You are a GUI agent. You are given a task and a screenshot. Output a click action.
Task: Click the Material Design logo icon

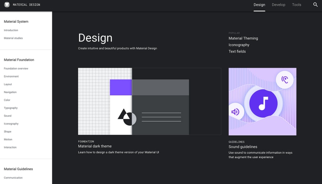7,4
